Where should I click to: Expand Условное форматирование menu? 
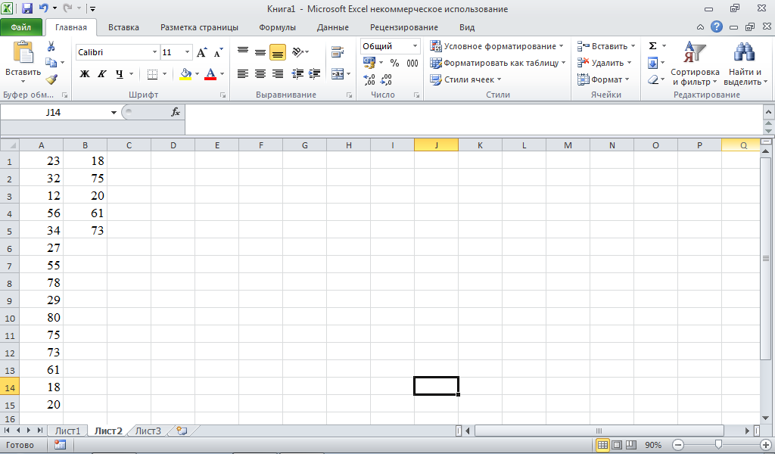click(496, 46)
